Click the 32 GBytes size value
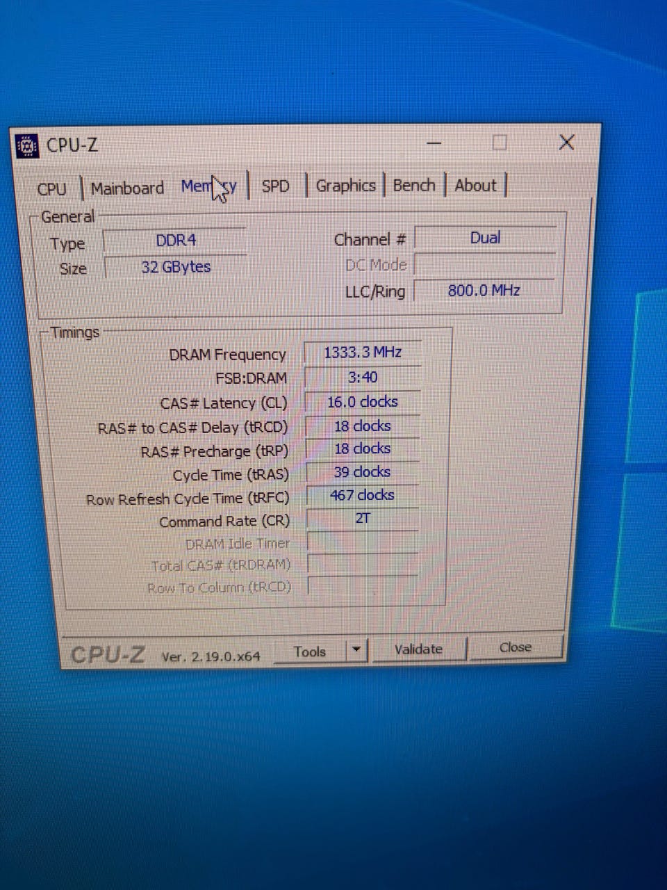 click(176, 267)
